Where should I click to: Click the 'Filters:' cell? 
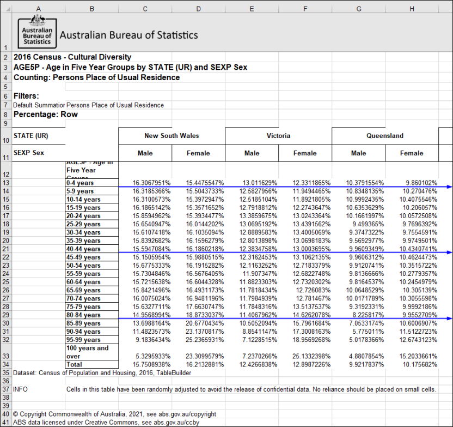[x=26, y=96]
